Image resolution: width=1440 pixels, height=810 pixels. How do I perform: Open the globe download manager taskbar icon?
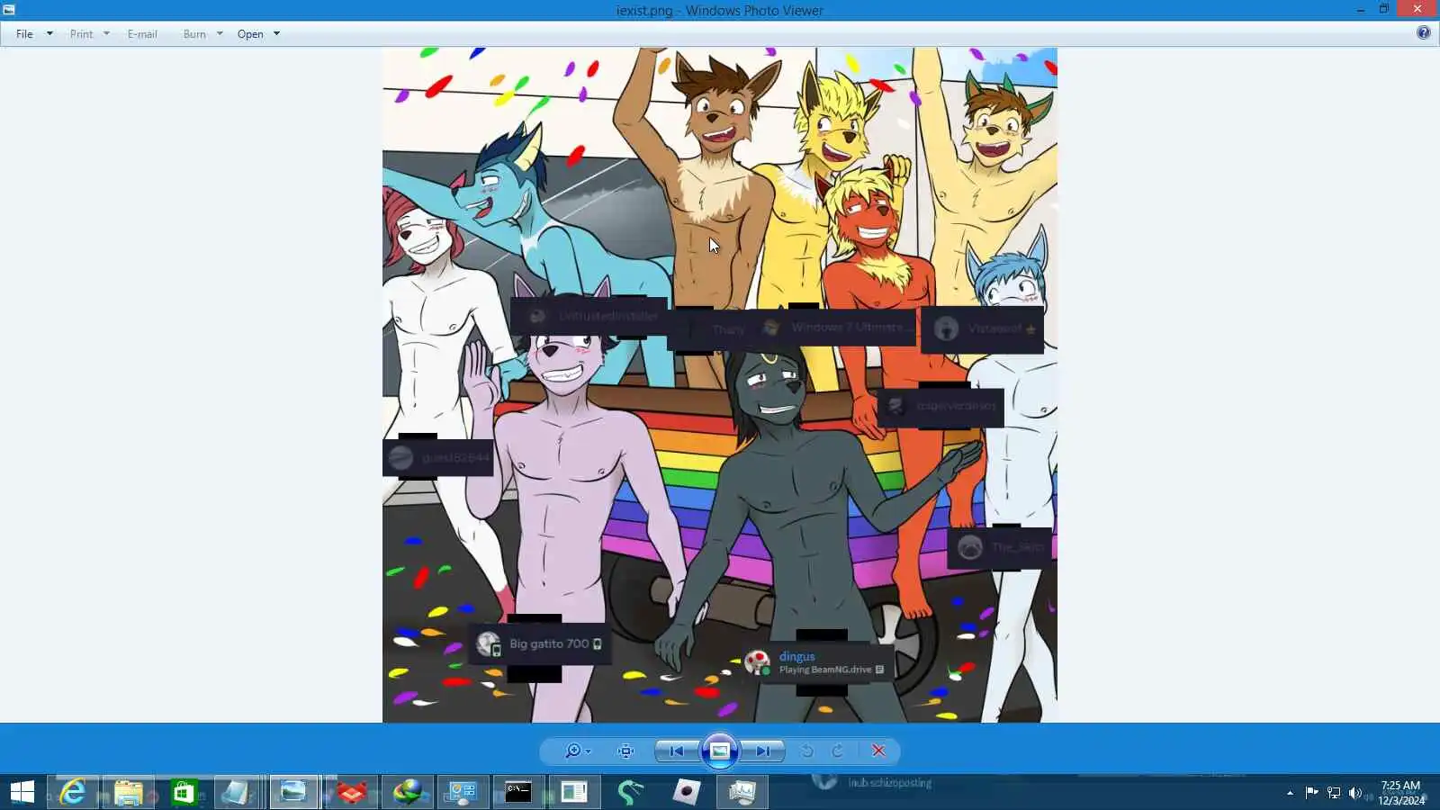tap(407, 792)
